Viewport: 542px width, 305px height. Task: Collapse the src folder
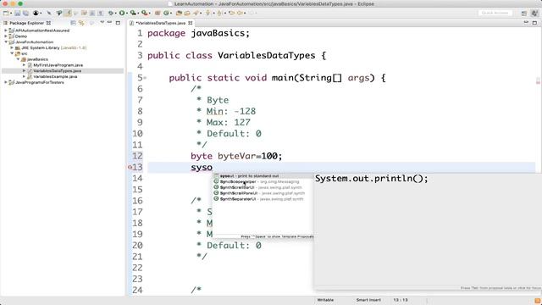pos(12,53)
